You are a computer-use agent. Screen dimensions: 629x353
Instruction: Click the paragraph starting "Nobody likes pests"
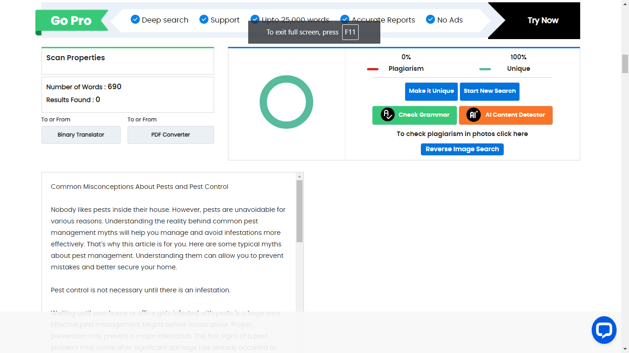click(169, 238)
